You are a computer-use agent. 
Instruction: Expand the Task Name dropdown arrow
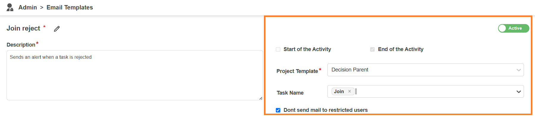519,92
